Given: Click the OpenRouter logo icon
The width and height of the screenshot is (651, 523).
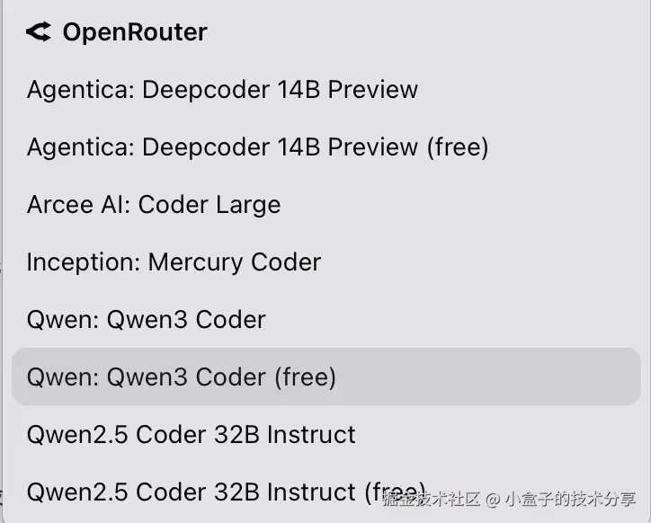Looking at the screenshot, I should coord(39,32).
